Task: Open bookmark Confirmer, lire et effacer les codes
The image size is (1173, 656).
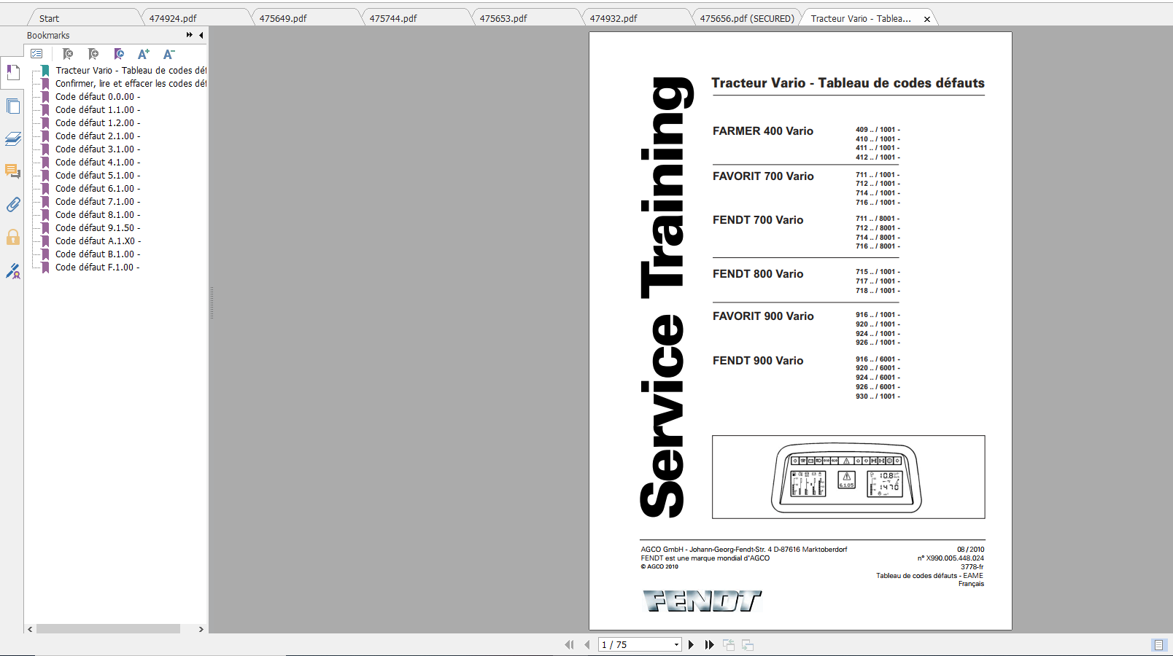Action: coord(131,84)
